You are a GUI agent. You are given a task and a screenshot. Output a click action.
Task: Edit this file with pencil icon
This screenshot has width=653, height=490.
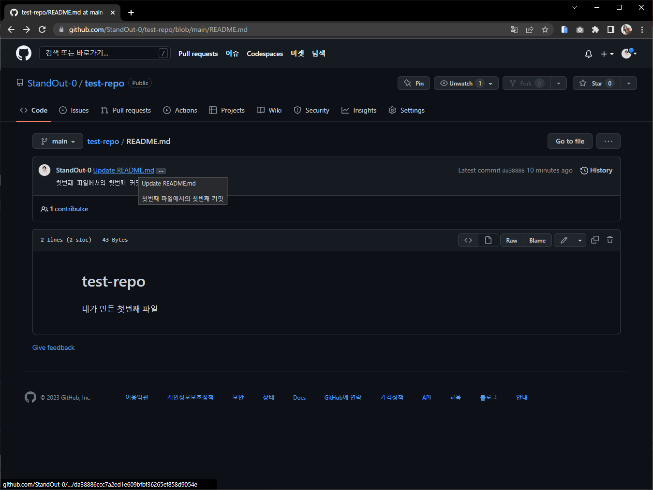click(564, 240)
